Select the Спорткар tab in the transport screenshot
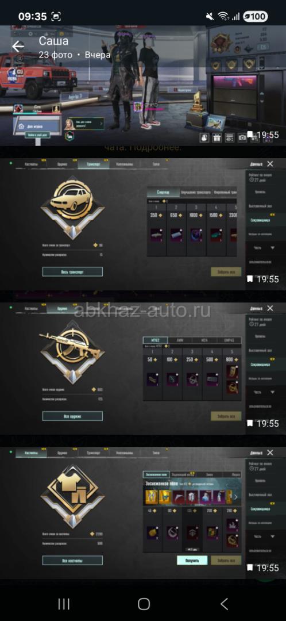The width and height of the screenshot is (286, 621). [163, 193]
